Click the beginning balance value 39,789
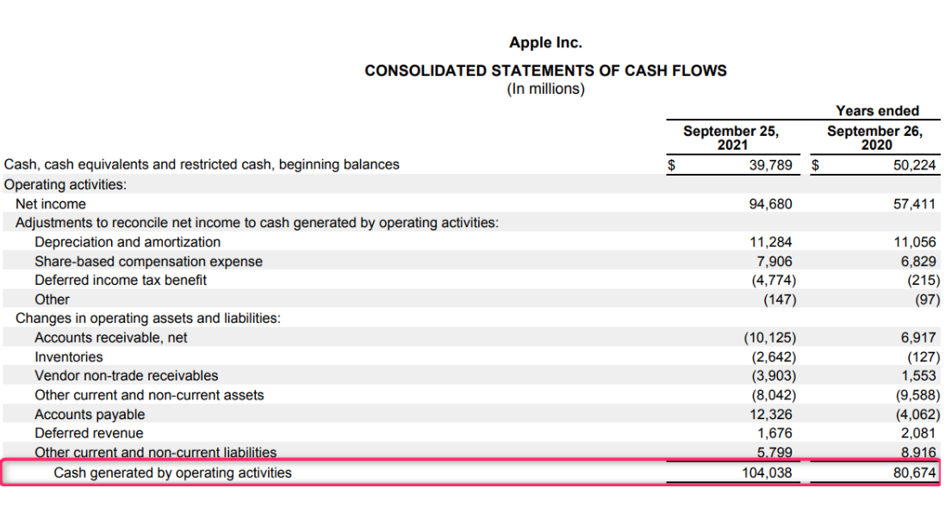 coord(770,165)
